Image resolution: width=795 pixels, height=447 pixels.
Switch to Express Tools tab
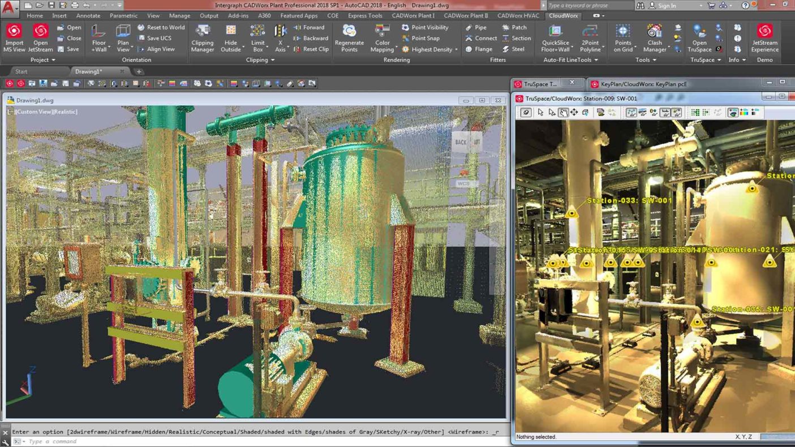pyautogui.click(x=365, y=15)
